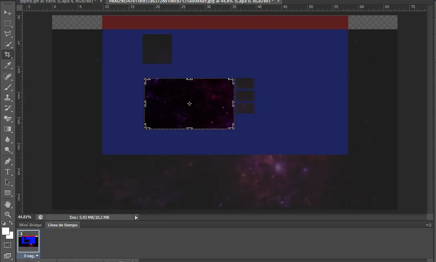Close the giphy.gif document tab
Screen dimensions: 436x262
pyautogui.click(x=101, y=1)
